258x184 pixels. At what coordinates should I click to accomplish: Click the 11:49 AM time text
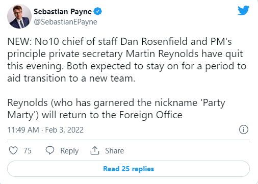click(23, 130)
